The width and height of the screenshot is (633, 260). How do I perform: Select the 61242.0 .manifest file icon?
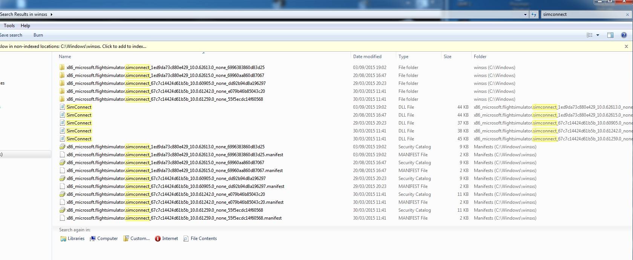coord(62,202)
